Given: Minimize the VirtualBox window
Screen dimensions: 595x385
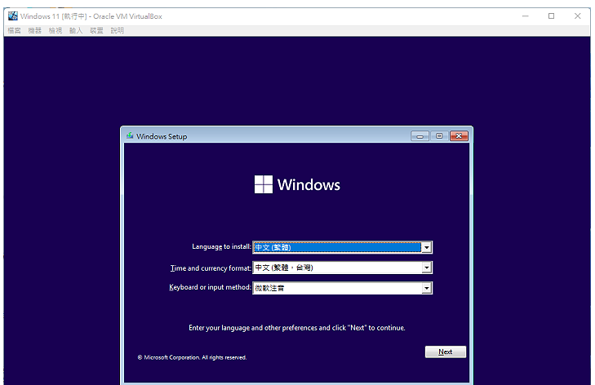Looking at the screenshot, I should 526,16.
